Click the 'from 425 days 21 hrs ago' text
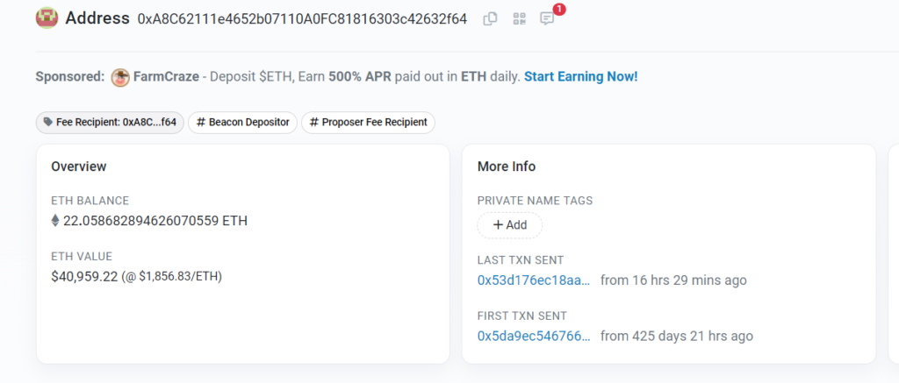The image size is (899, 383). click(677, 336)
